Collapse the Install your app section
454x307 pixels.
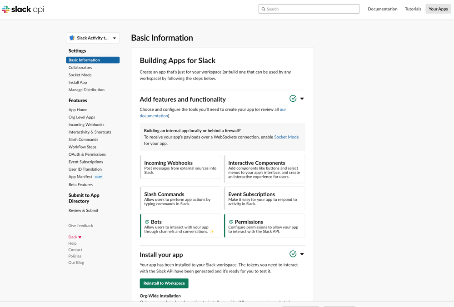[x=302, y=254]
